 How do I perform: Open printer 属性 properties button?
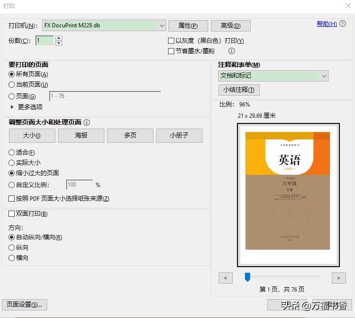point(188,26)
